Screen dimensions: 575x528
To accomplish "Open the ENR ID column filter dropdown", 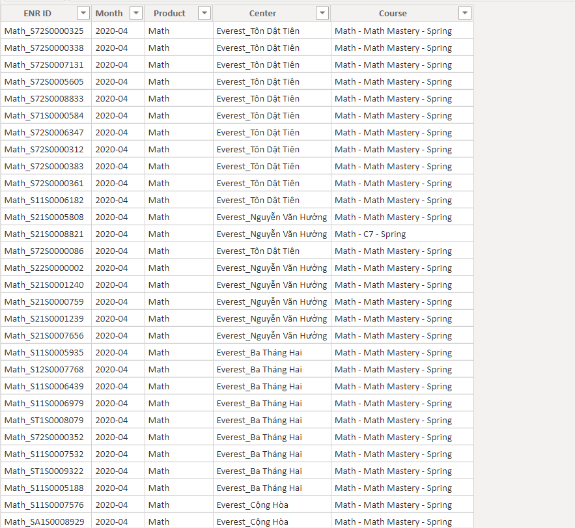I will coord(83,13).
